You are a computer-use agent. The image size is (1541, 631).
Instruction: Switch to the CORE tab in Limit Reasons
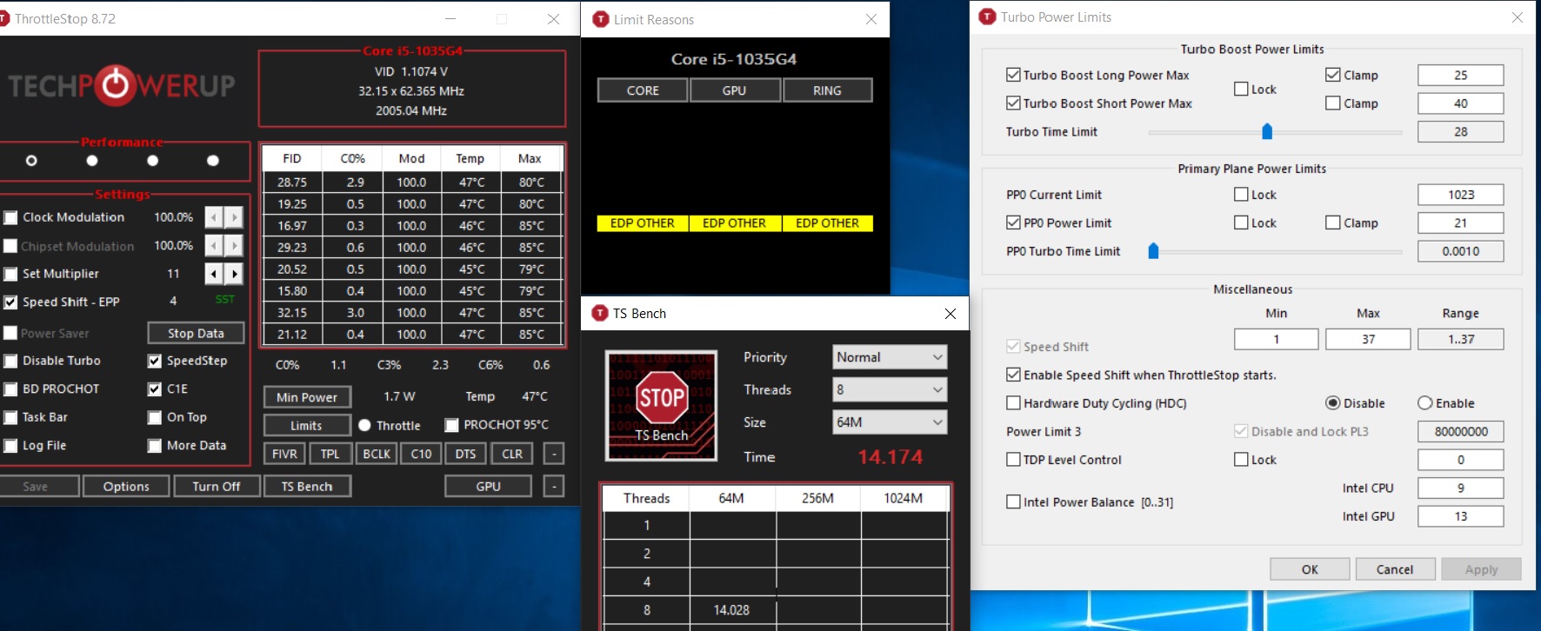click(643, 90)
